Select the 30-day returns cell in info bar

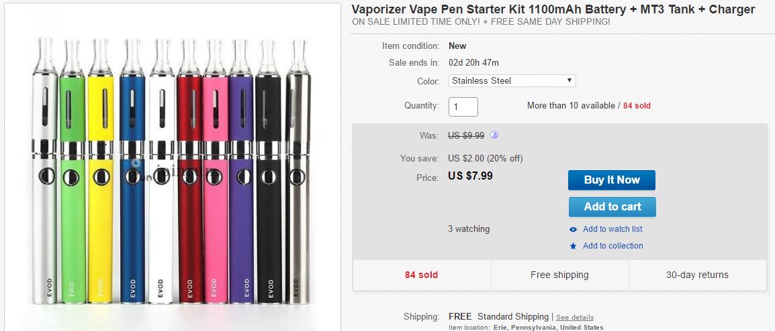[x=697, y=275]
